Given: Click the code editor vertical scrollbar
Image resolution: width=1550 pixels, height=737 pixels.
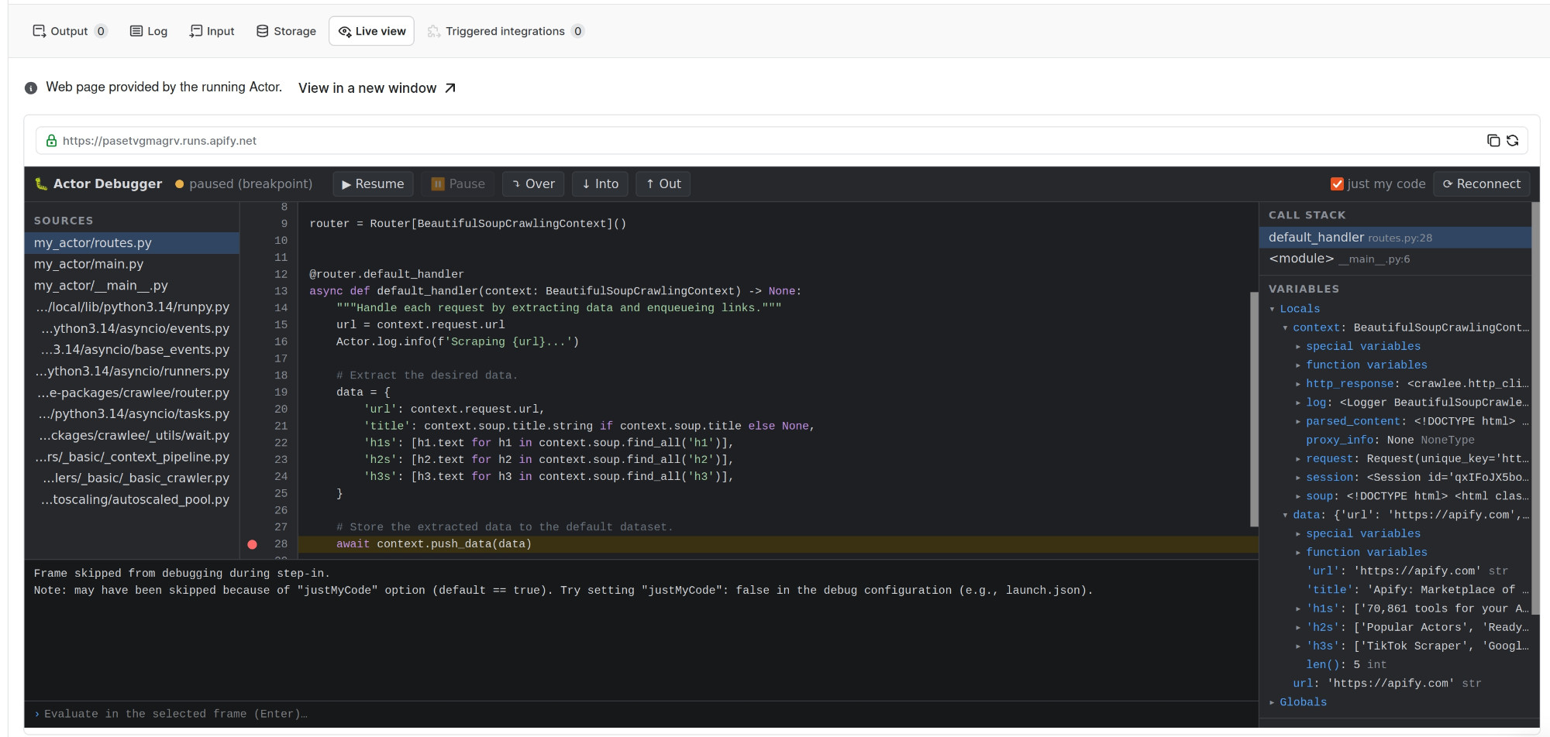Looking at the screenshot, I should coord(1254,409).
